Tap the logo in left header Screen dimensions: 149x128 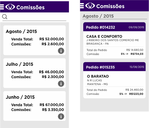click(x=10, y=7)
